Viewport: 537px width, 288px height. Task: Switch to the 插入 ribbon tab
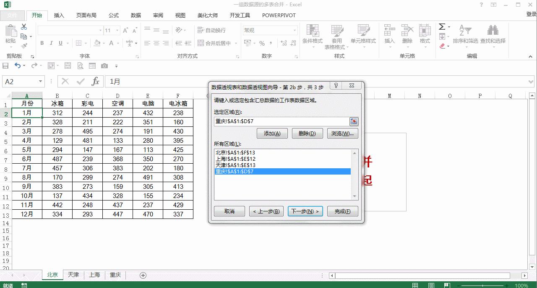58,15
